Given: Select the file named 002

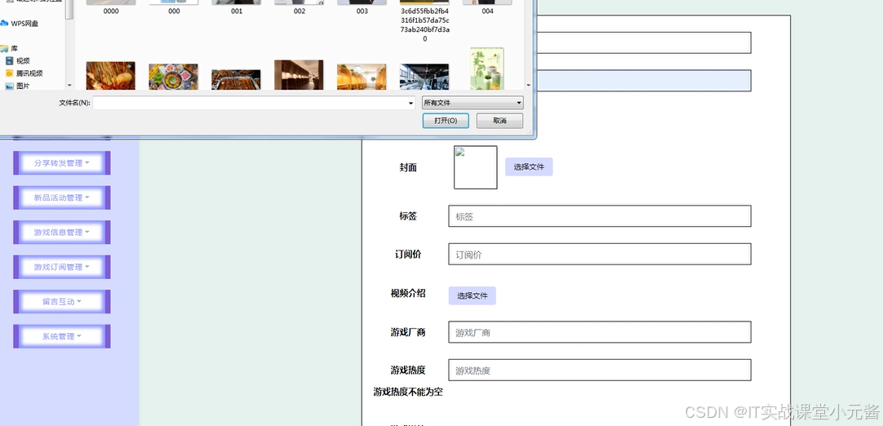Looking at the screenshot, I should (299, 7).
